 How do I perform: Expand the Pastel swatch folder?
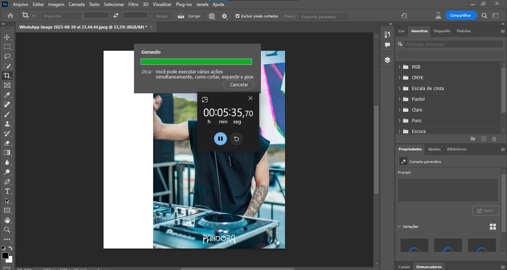400,99
